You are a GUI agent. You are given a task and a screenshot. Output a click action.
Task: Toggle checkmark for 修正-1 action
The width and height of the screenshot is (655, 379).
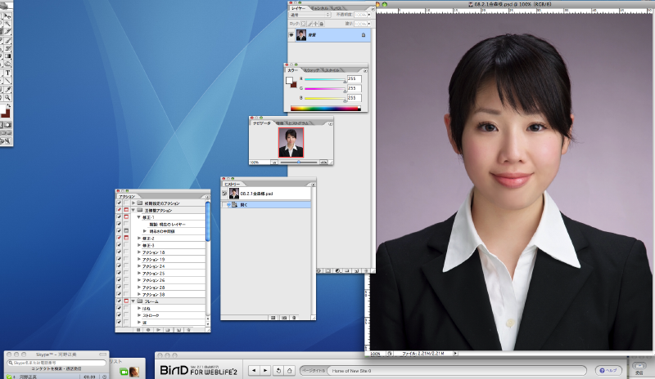click(x=119, y=217)
